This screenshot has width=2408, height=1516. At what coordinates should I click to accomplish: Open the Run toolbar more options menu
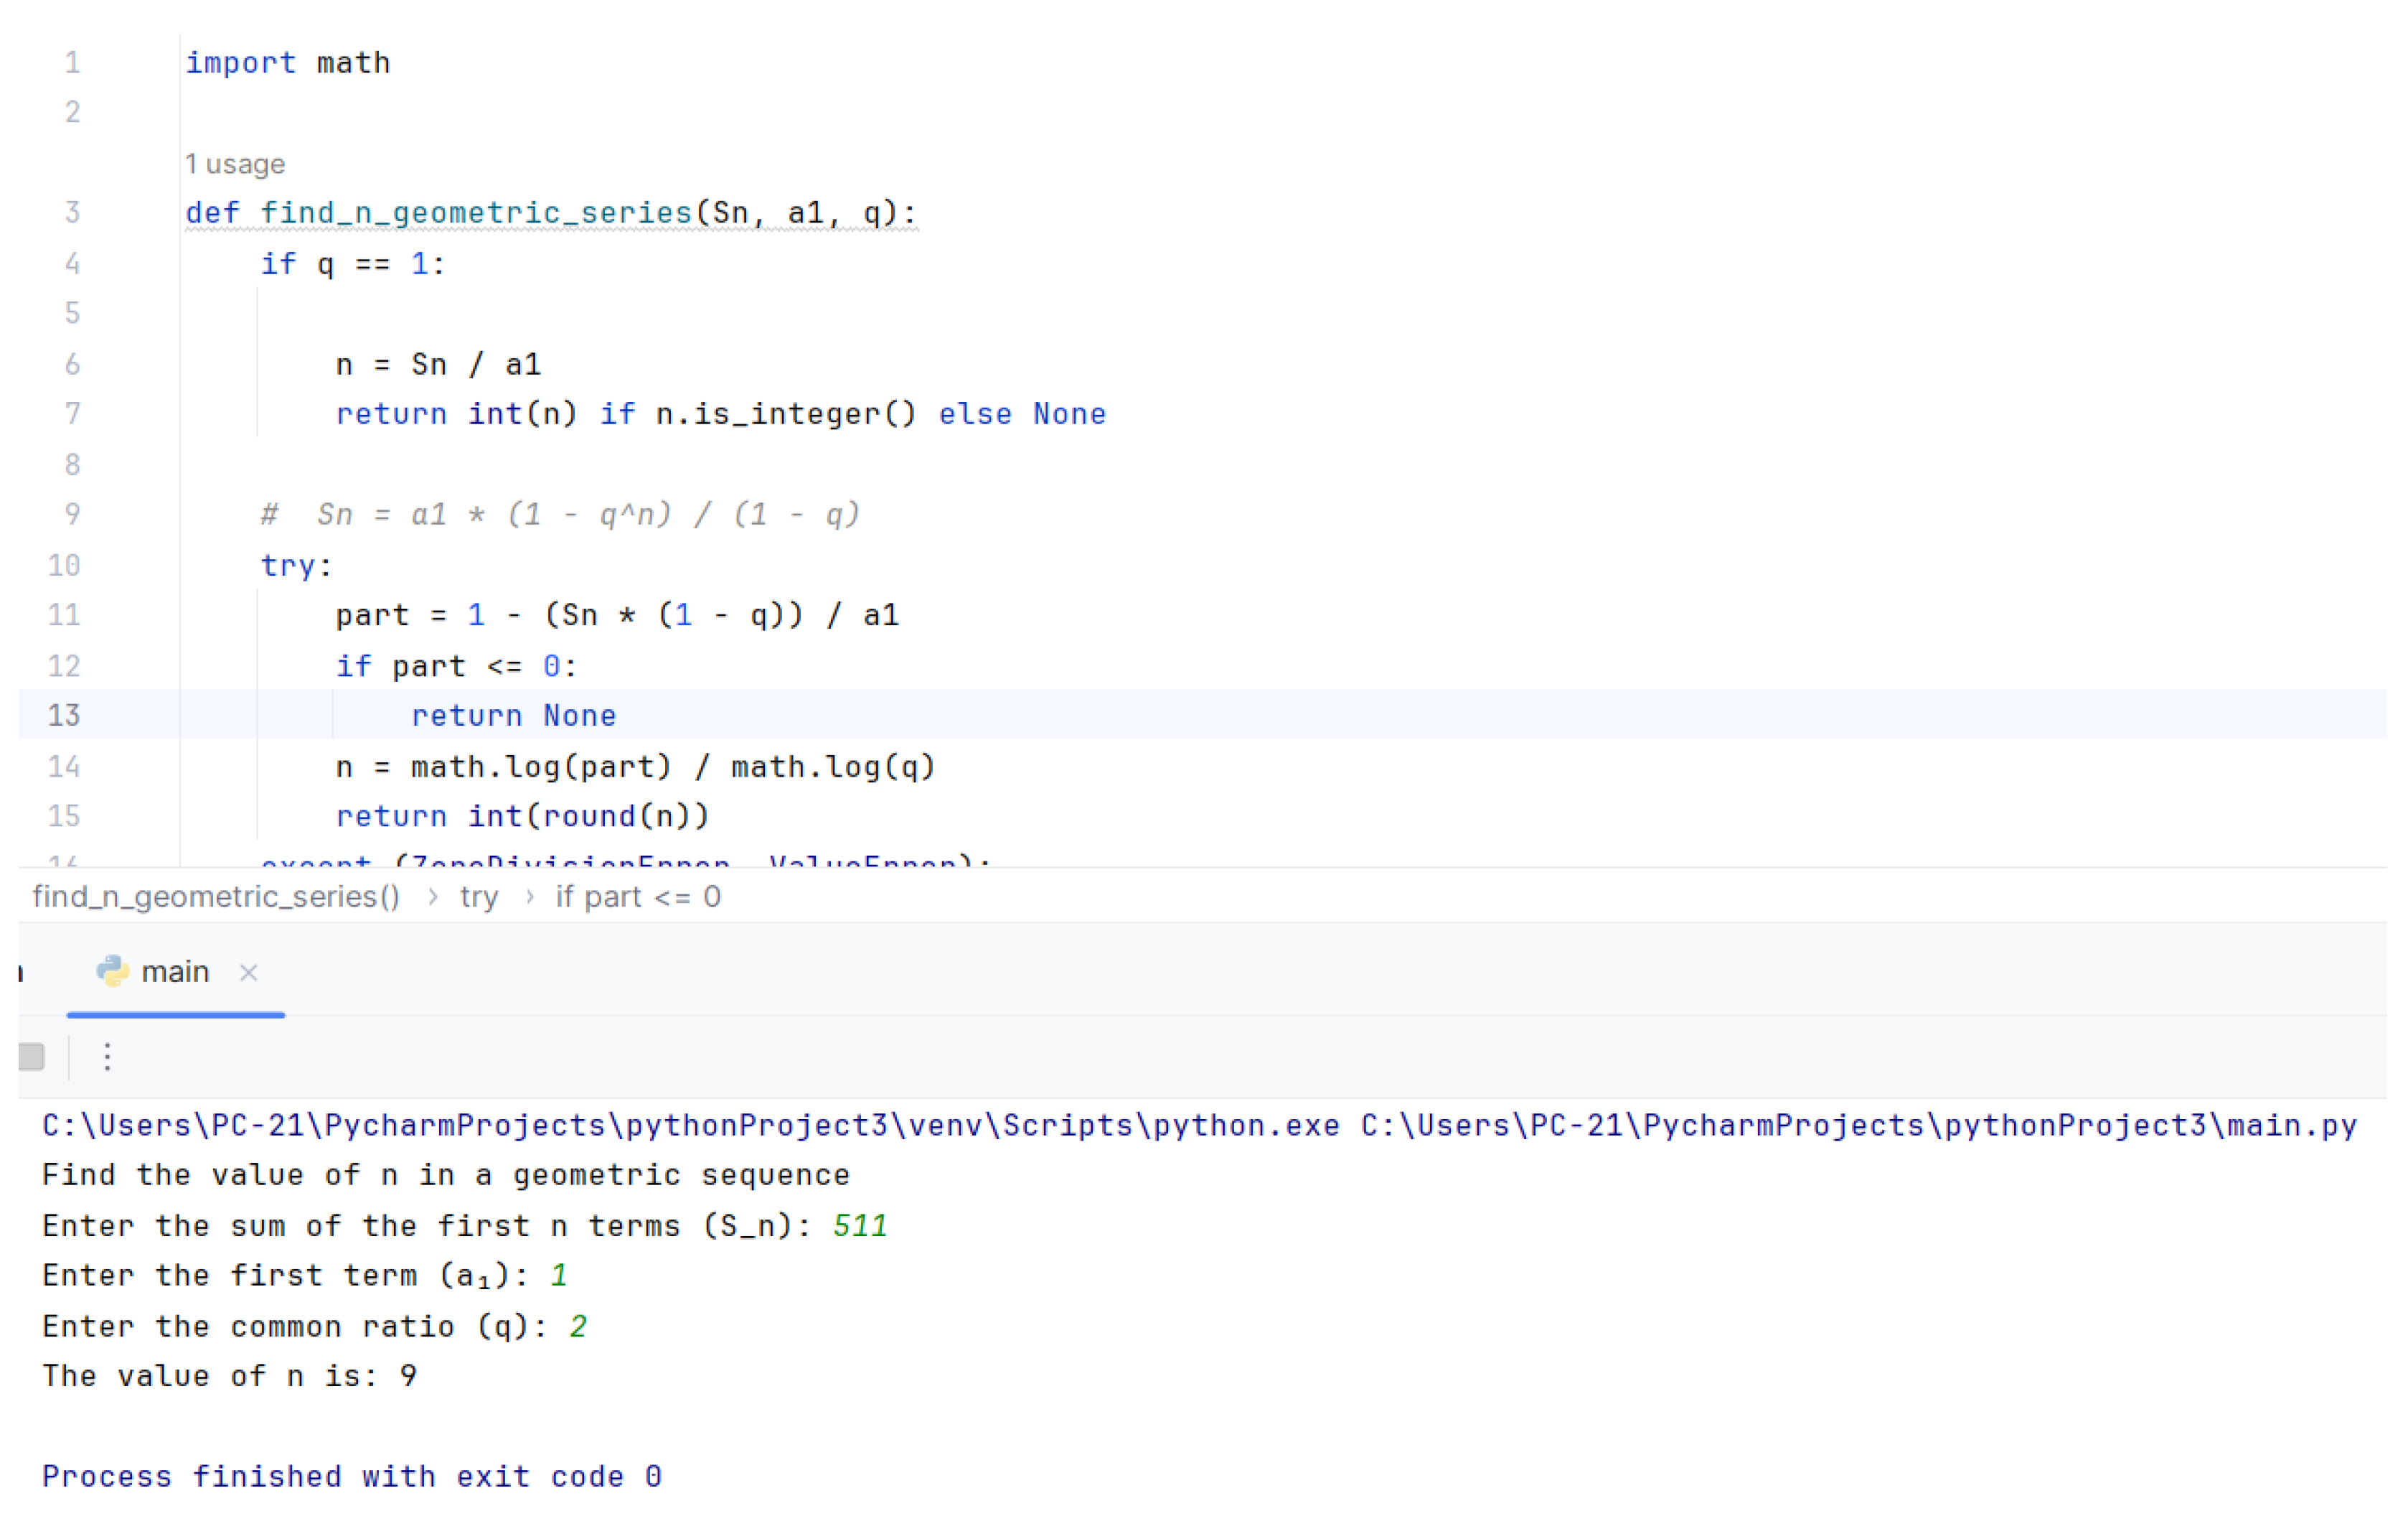tap(107, 1057)
